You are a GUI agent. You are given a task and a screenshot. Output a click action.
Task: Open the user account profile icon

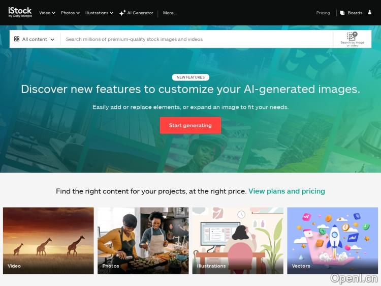click(x=370, y=12)
